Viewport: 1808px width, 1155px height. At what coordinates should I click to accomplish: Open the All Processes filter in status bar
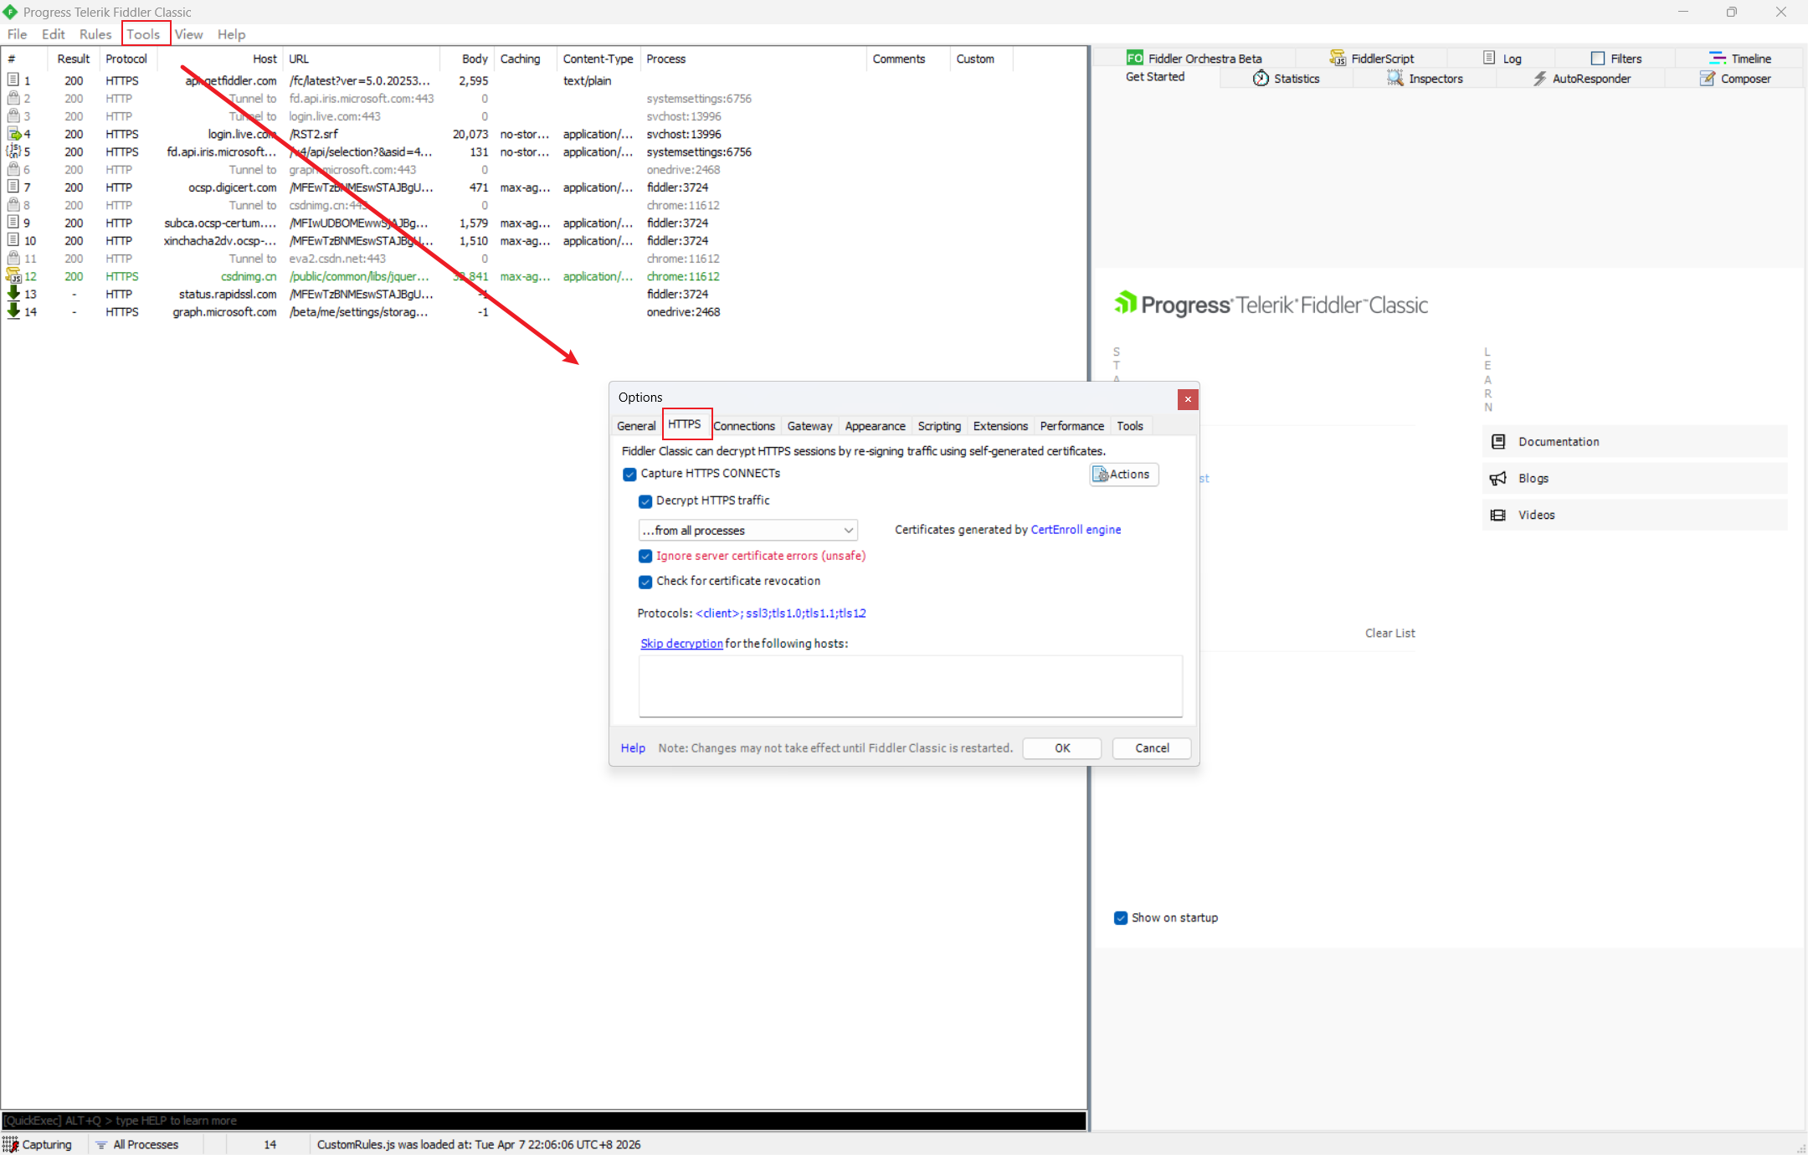137,1144
